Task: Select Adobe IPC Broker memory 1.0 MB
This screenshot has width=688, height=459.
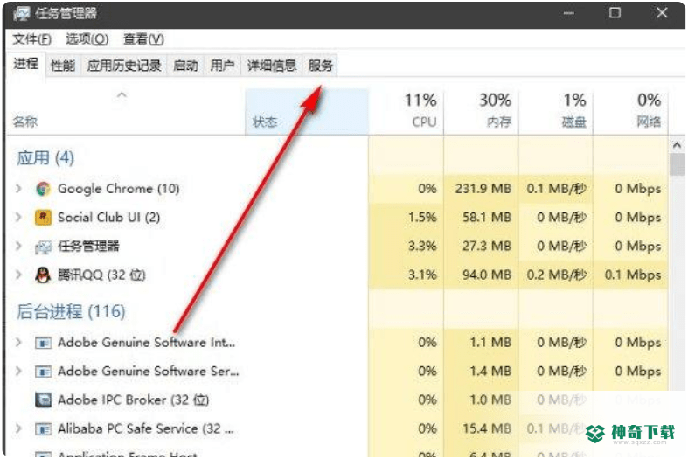Action: pos(490,400)
